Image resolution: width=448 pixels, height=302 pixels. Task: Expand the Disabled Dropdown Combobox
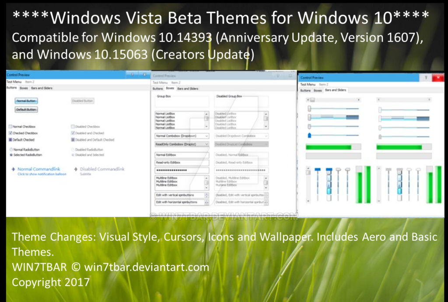(266, 135)
